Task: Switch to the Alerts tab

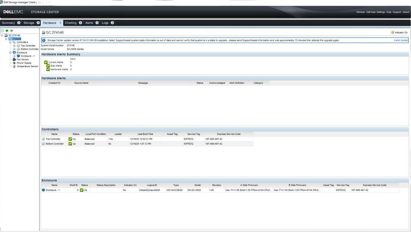Action: tap(89, 23)
